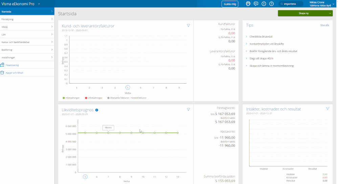Toggle Obetalda fakturor / Kreditfakturor legend
The height and width of the screenshot is (184, 338).
[127, 98]
